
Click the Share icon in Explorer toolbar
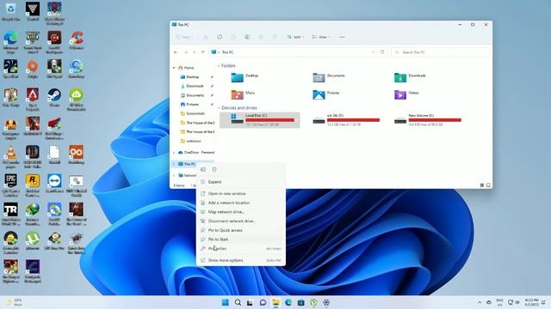pos(261,37)
